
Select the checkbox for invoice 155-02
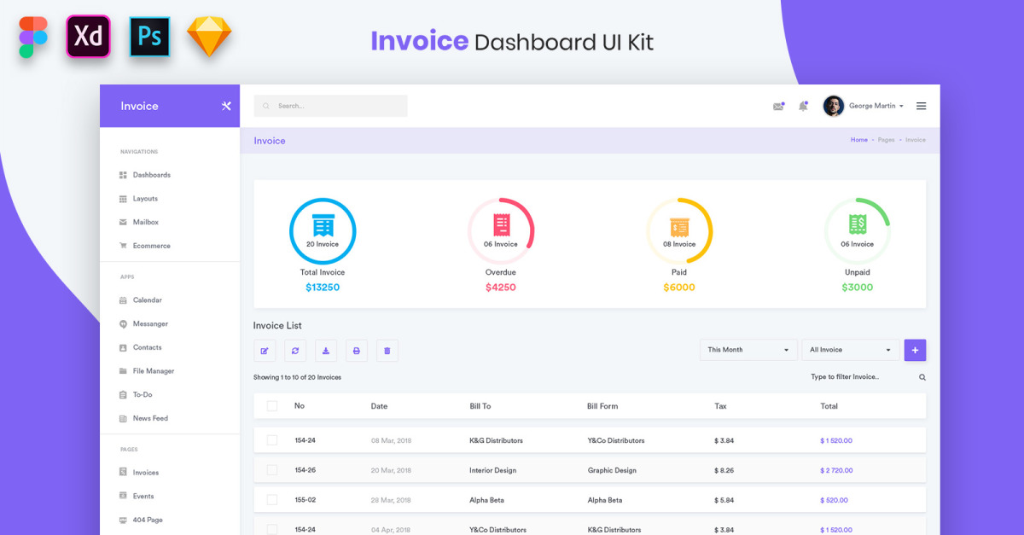(x=272, y=500)
